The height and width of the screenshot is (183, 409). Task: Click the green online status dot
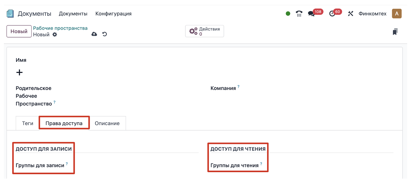[288, 14]
